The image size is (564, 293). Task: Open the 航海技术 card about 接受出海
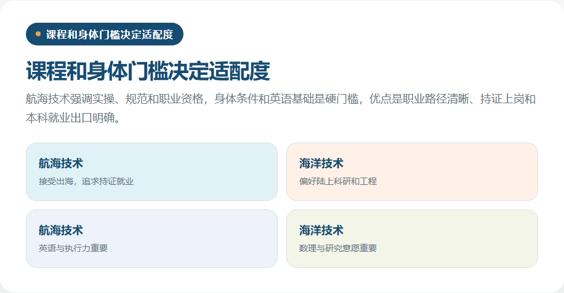(152, 172)
